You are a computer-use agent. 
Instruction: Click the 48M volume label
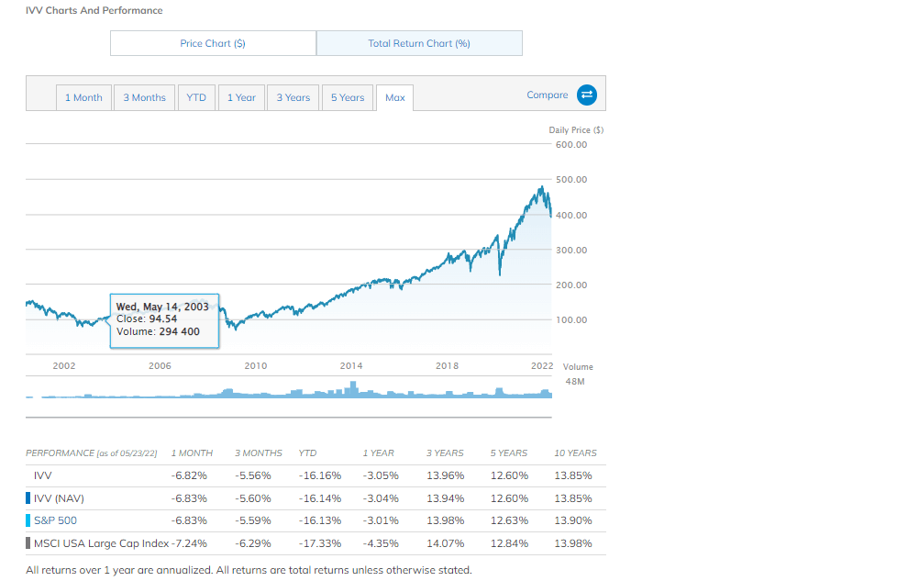tap(575, 382)
